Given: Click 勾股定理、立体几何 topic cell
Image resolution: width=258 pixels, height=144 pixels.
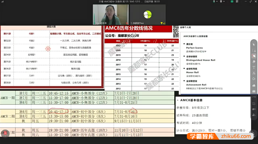Looking at the screenshot, I should 76,83.
